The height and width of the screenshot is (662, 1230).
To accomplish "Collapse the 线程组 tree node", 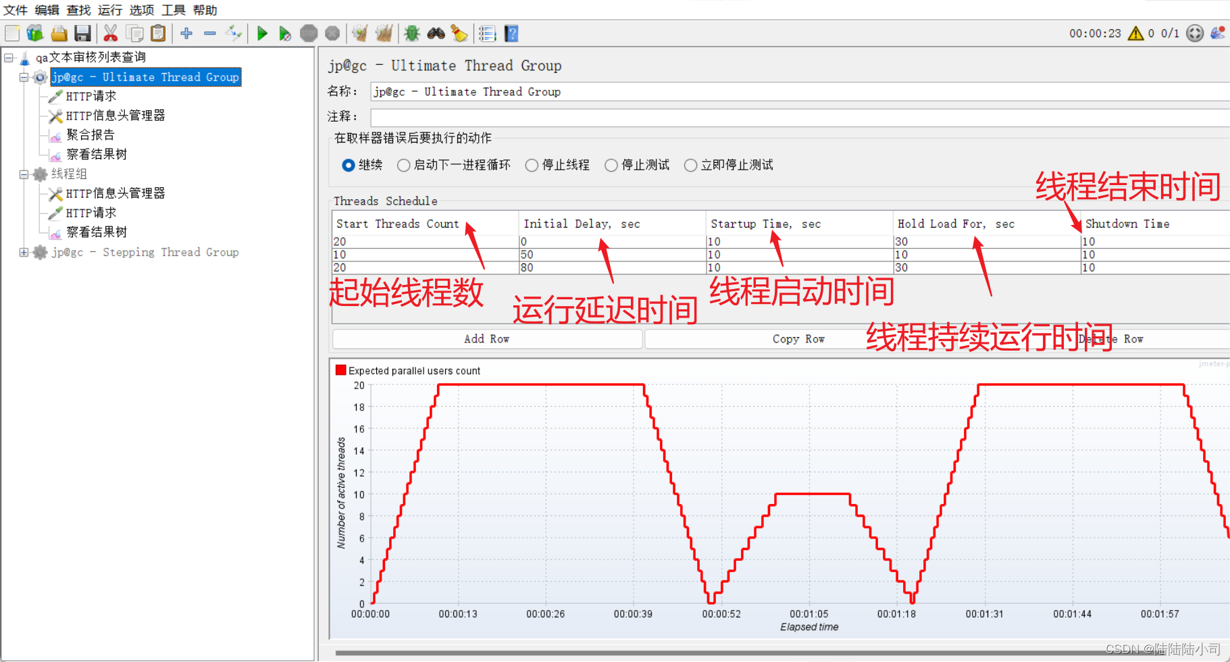I will (22, 174).
